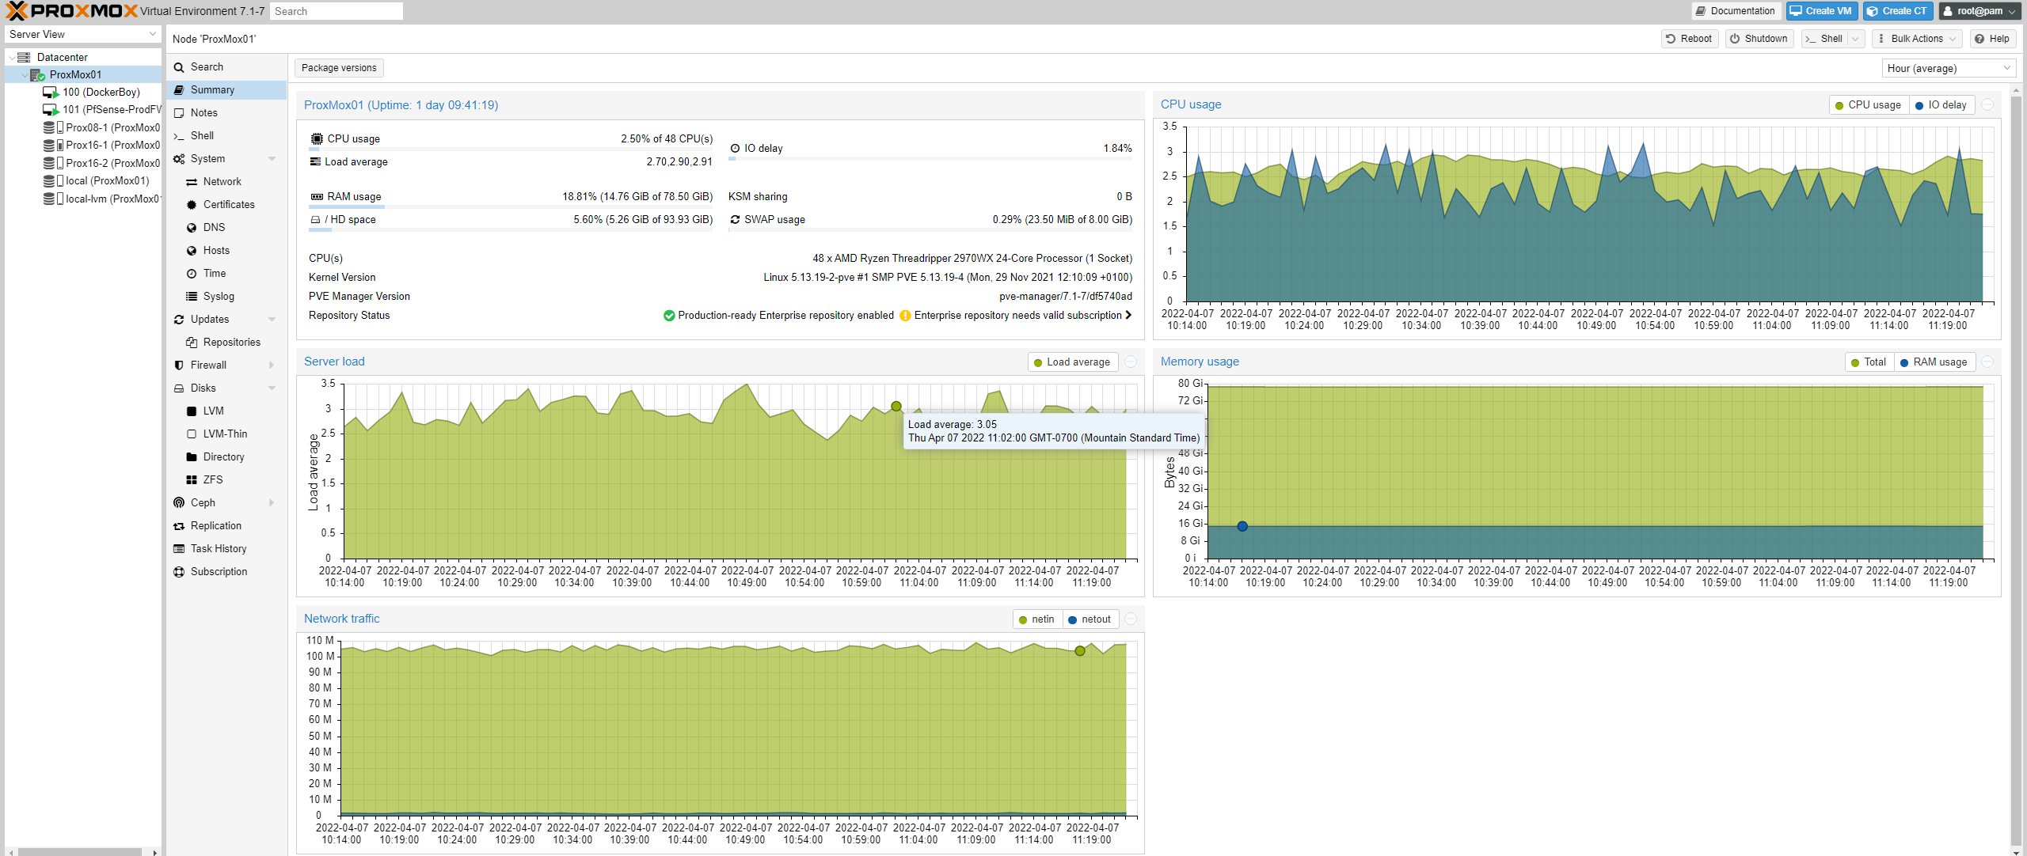Click the Network arrows icon

click(x=192, y=182)
